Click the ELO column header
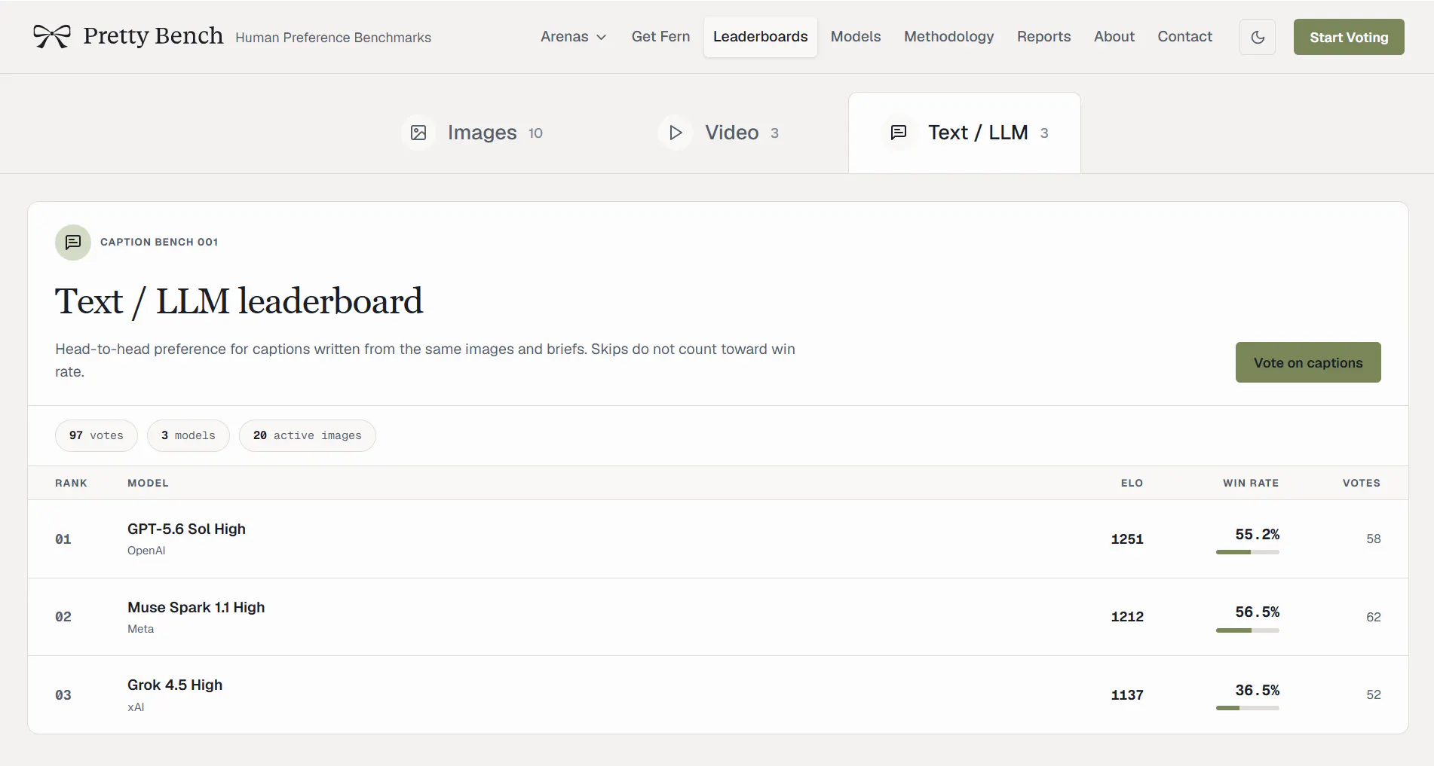The image size is (1434, 766). point(1132,483)
